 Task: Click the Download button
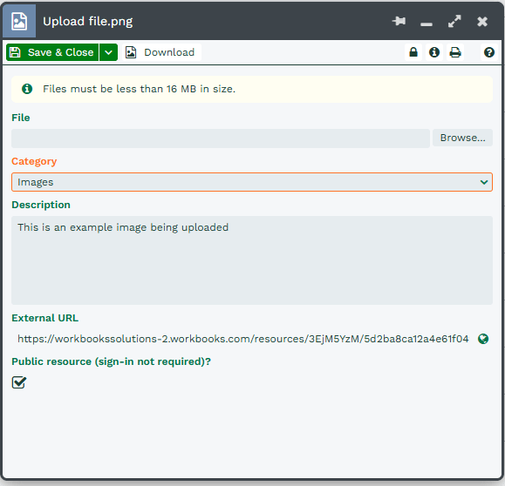click(x=161, y=52)
